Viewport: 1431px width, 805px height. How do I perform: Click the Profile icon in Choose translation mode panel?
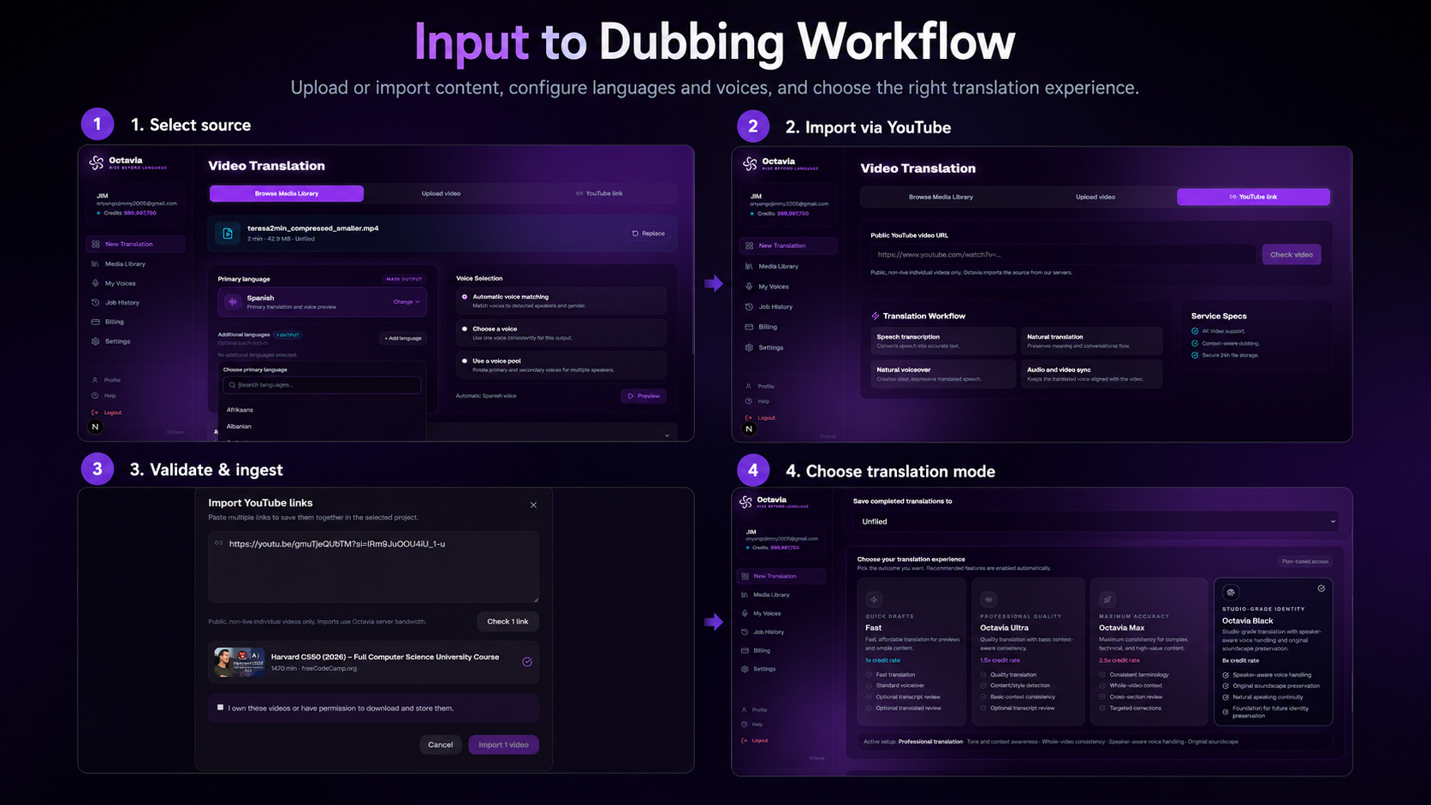(745, 710)
